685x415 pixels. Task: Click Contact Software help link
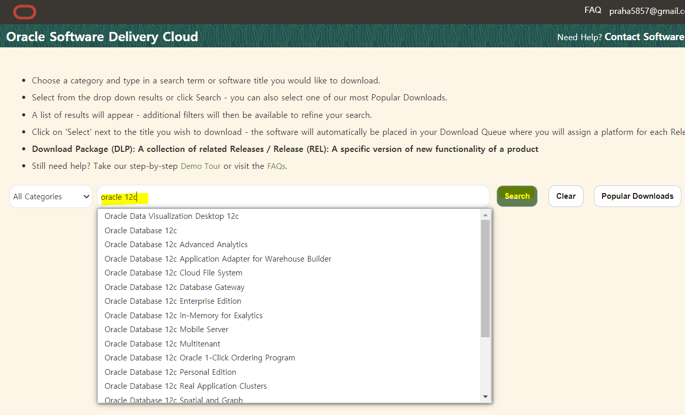[x=645, y=37]
